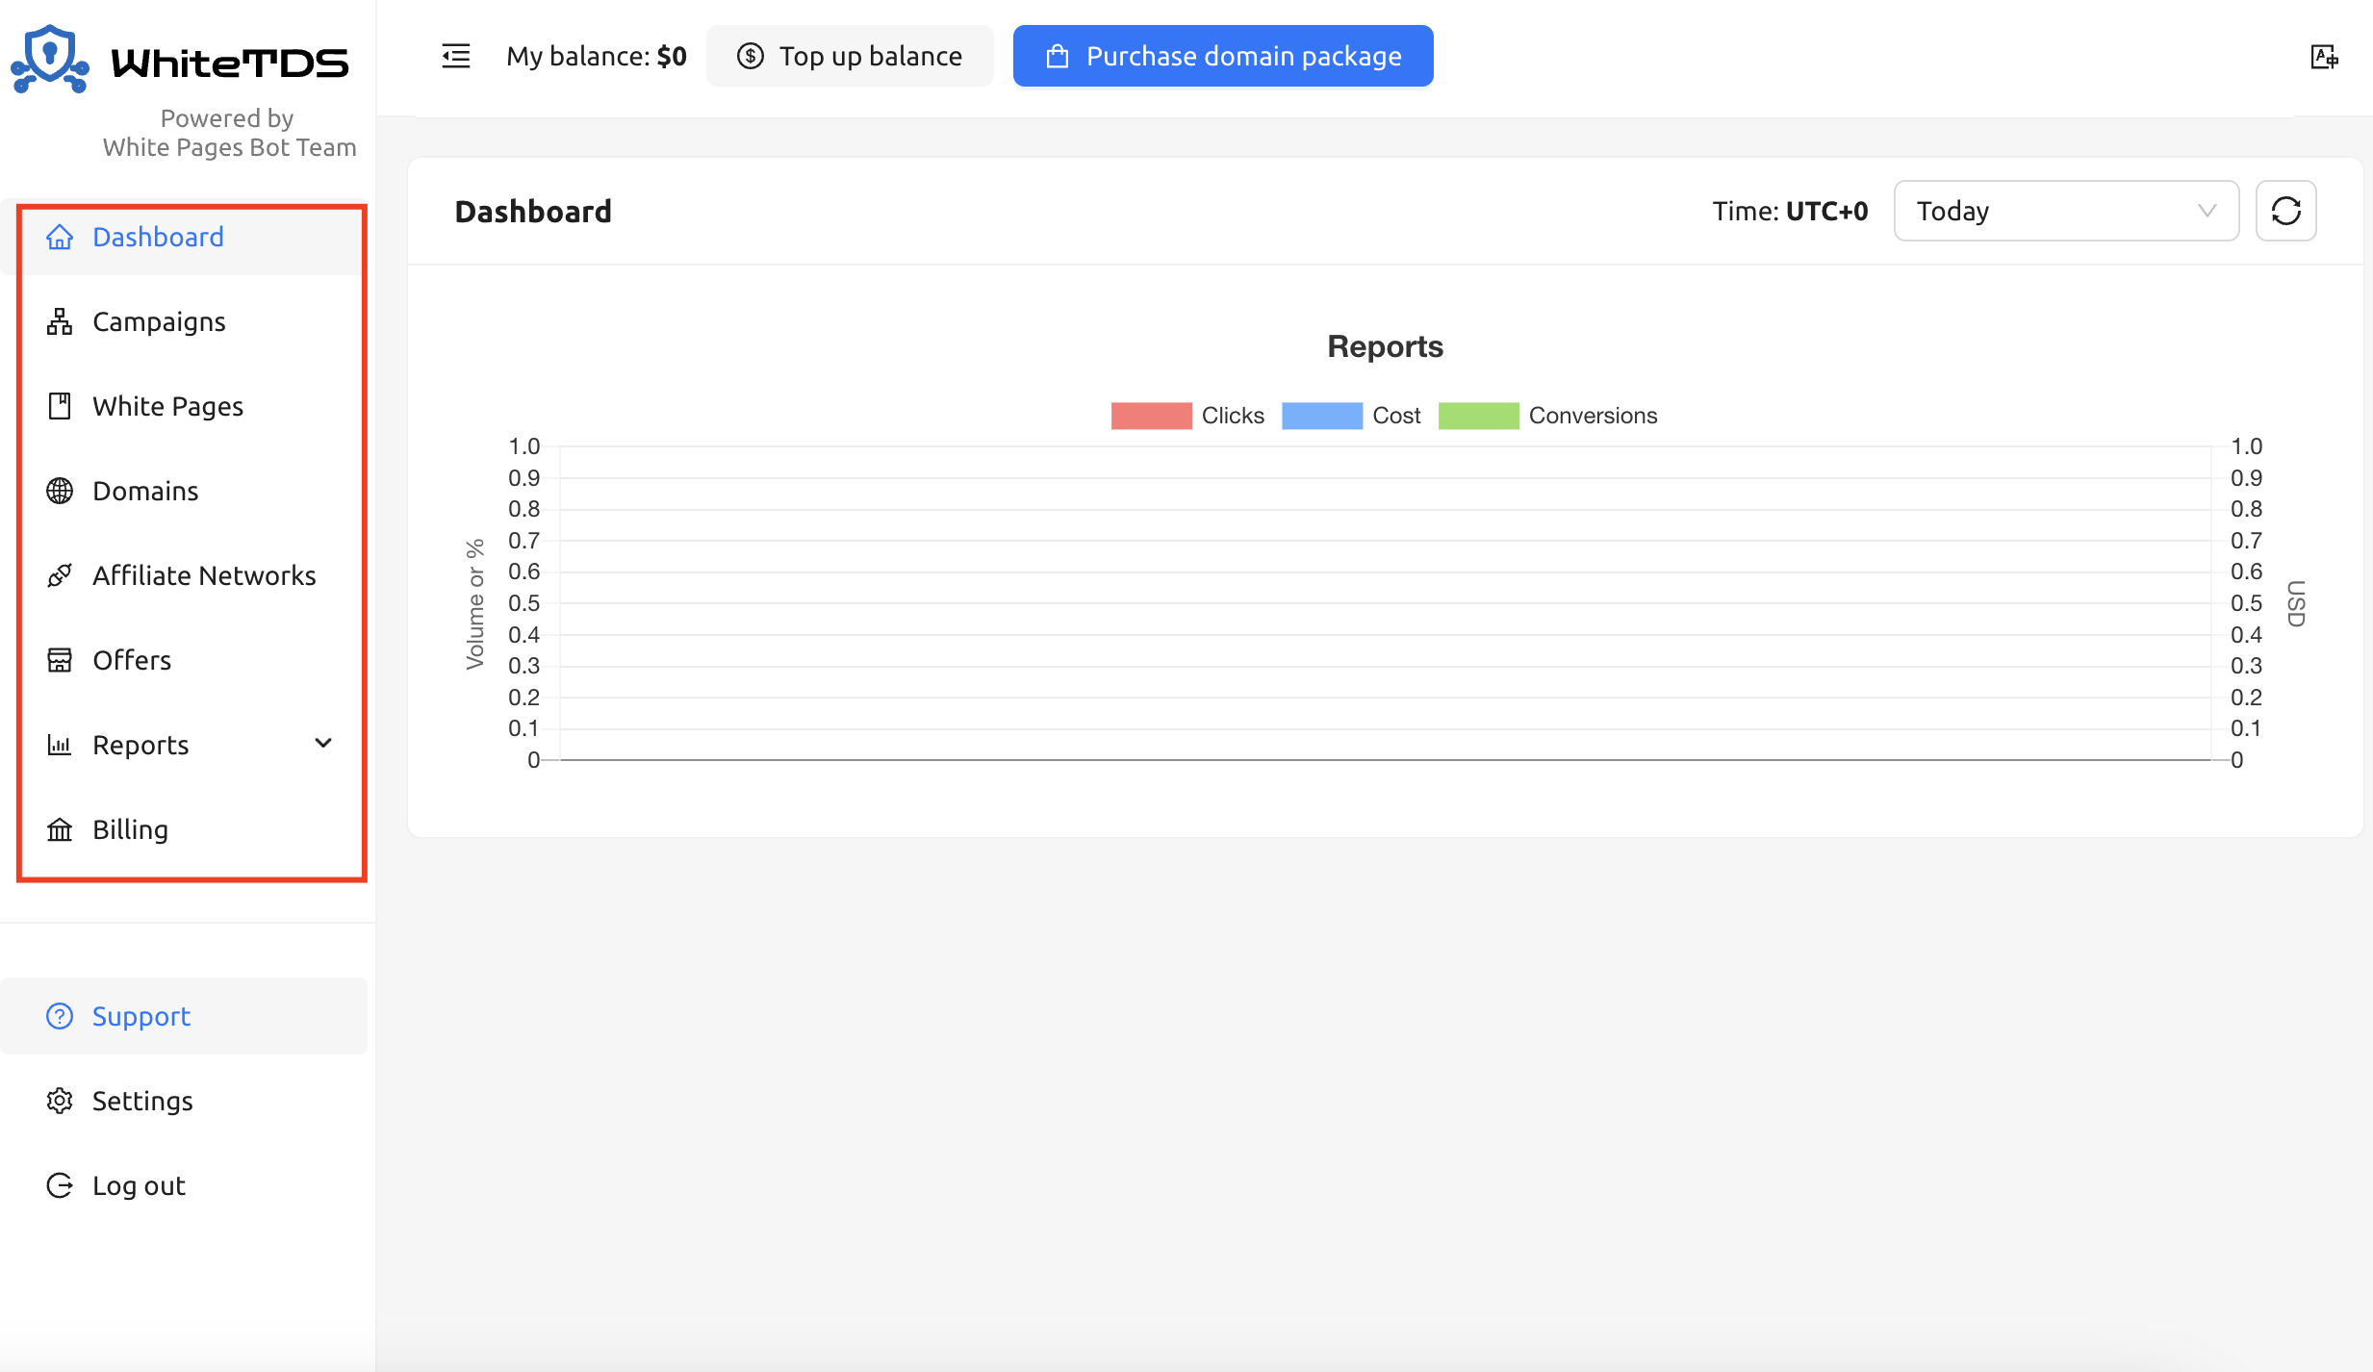The height and width of the screenshot is (1372, 2373).
Task: Open the Billing page
Action: pos(184,829)
